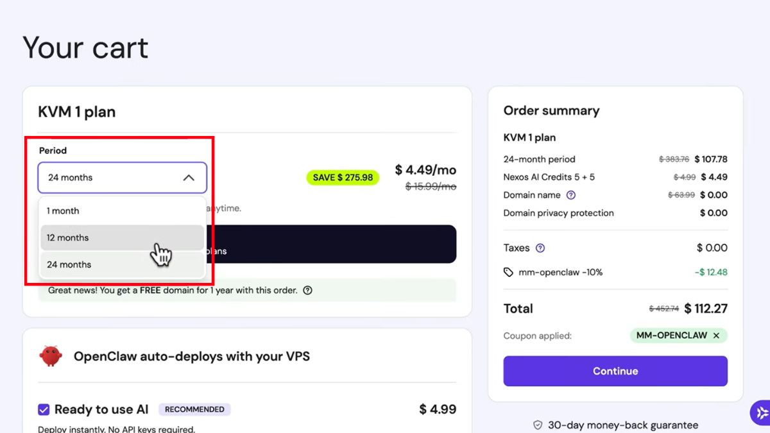Image resolution: width=770 pixels, height=433 pixels.
Task: Choose the 24 months option
Action: click(x=69, y=264)
